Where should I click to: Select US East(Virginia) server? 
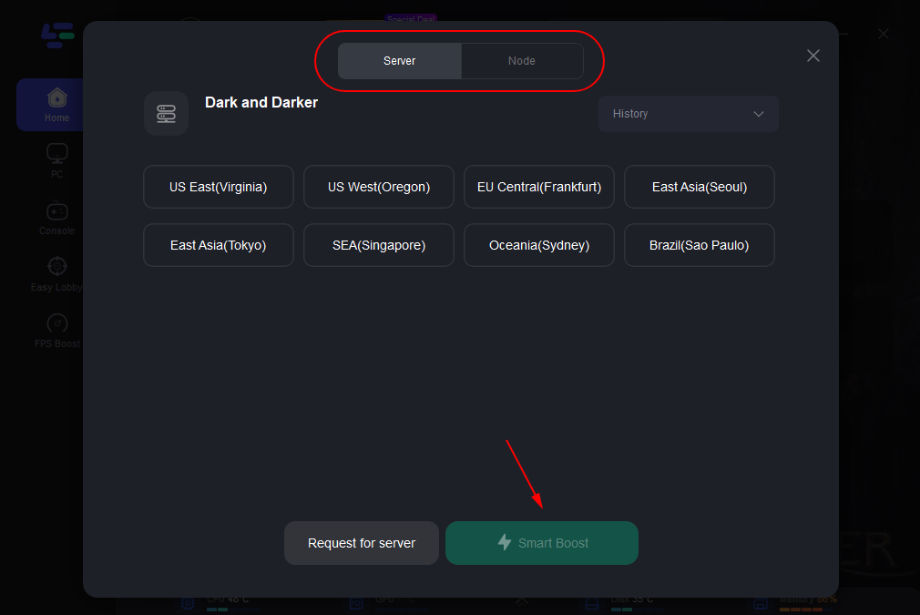click(219, 187)
